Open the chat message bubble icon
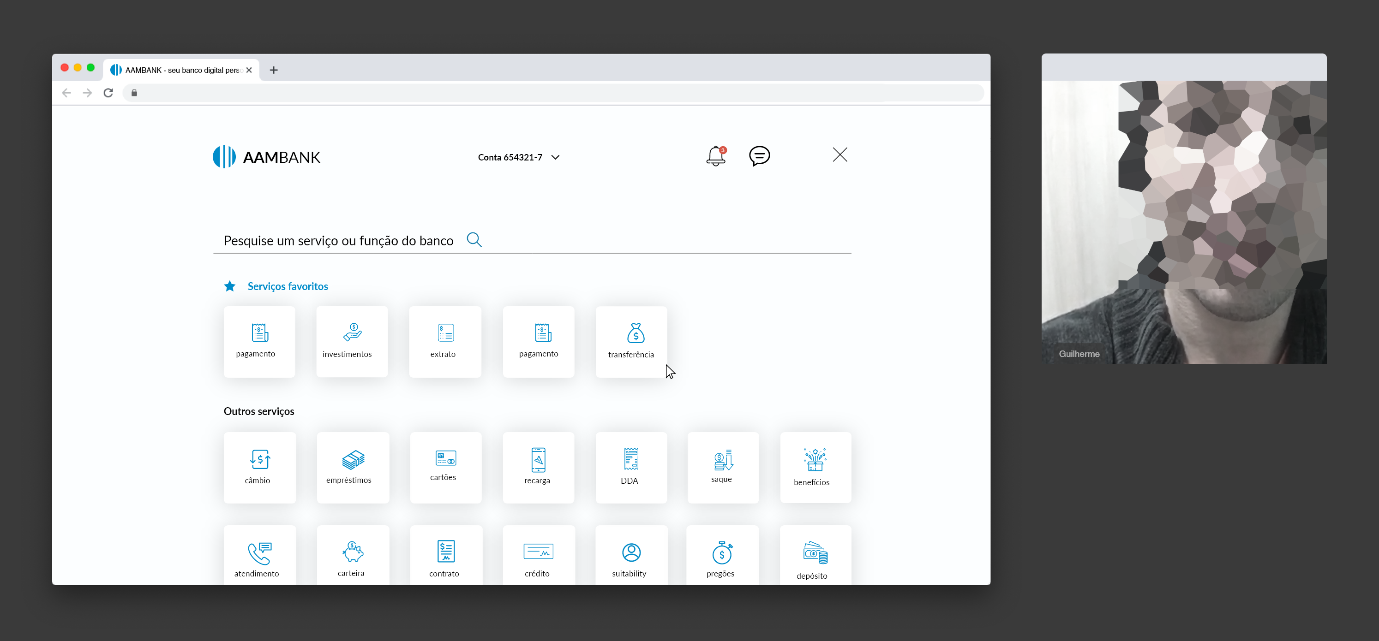Viewport: 1379px width, 641px height. coord(759,156)
